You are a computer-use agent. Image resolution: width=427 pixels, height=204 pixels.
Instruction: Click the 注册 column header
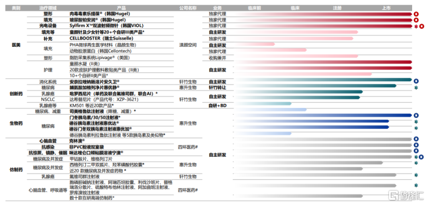pos(337,8)
